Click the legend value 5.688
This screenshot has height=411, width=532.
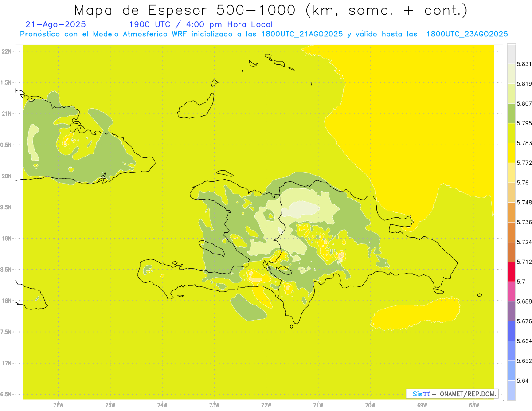(524, 301)
